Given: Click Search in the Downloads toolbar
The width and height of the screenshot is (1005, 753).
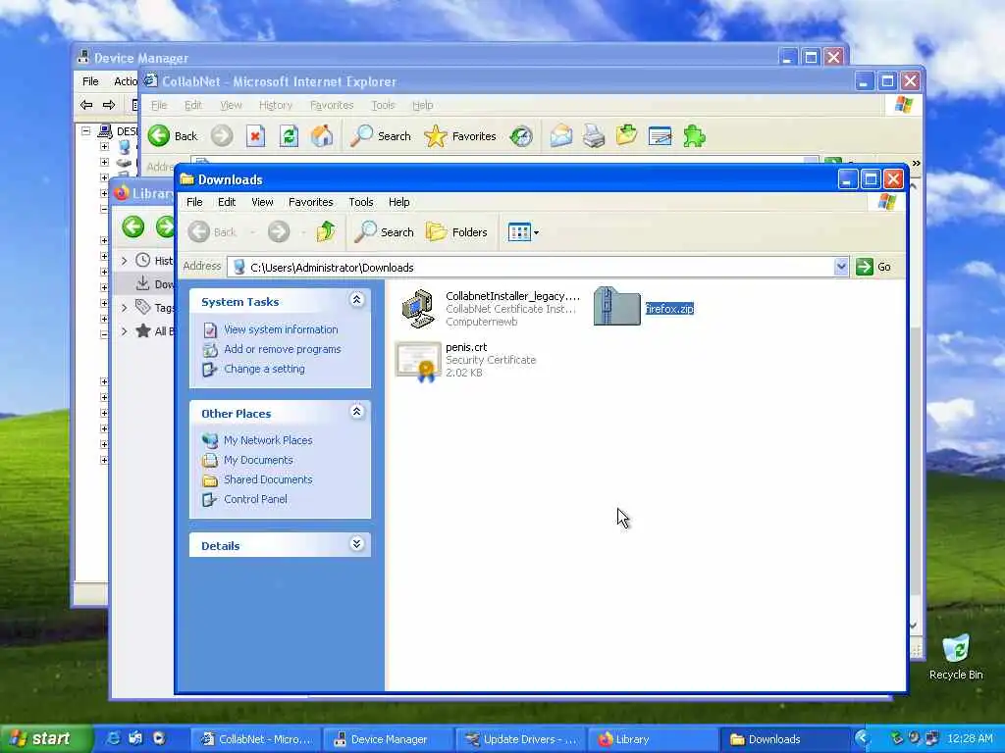Looking at the screenshot, I should [384, 231].
